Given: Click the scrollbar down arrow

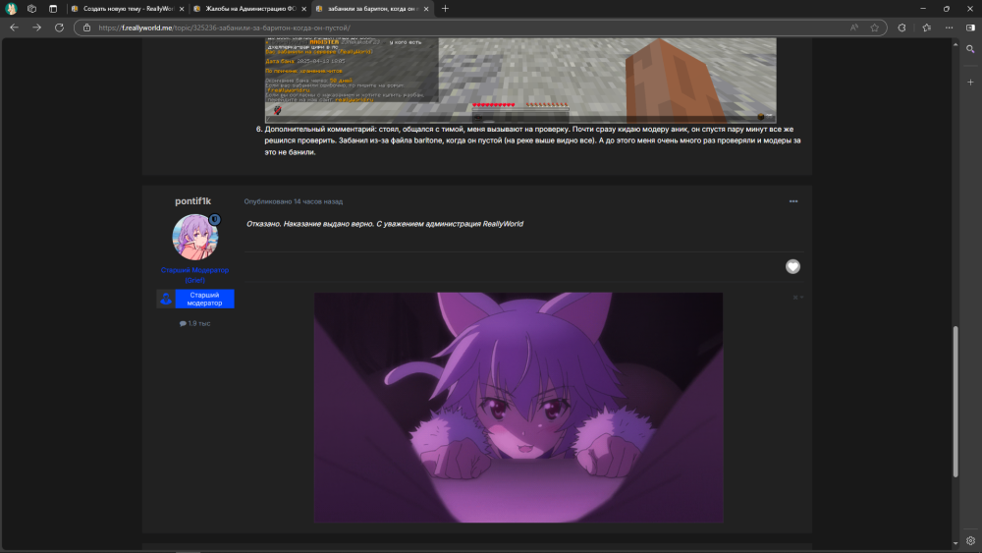Looking at the screenshot, I should click(x=955, y=543).
